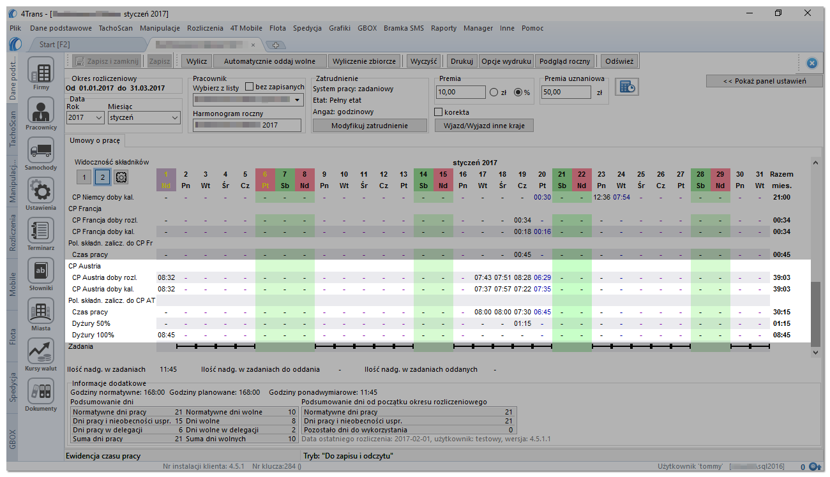Viewport: 830px width, 477px height.
Task: Enable the 'bez zapisanych' checkbox
Action: (x=249, y=87)
